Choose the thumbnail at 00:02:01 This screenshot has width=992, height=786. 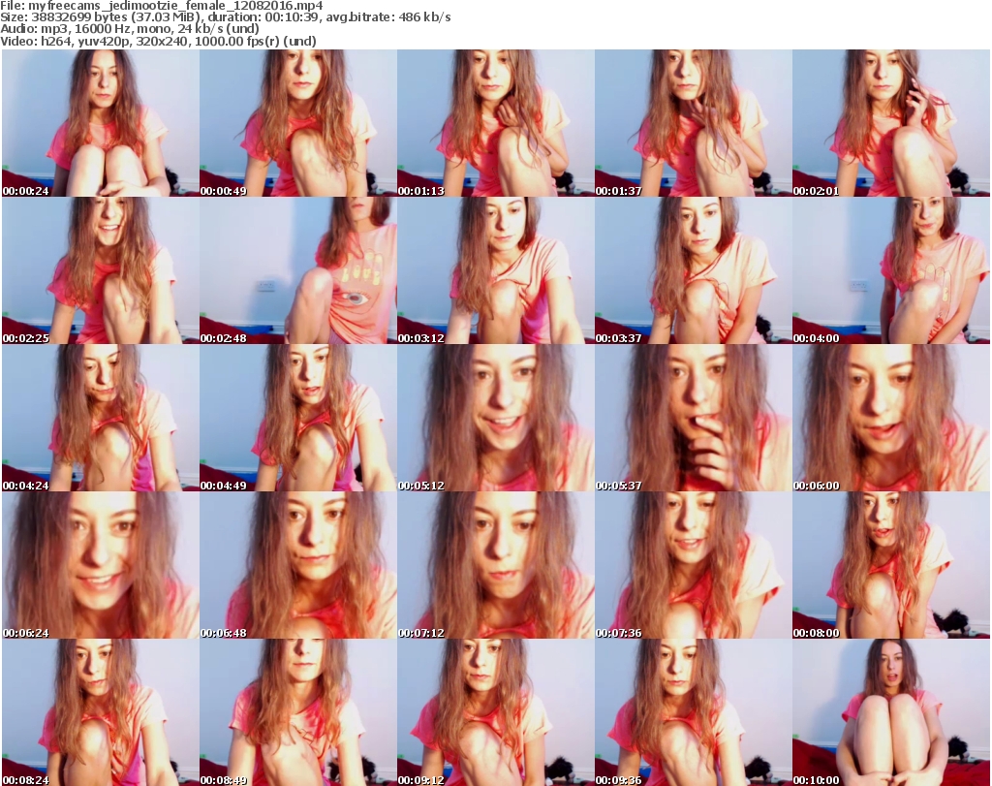pos(891,123)
